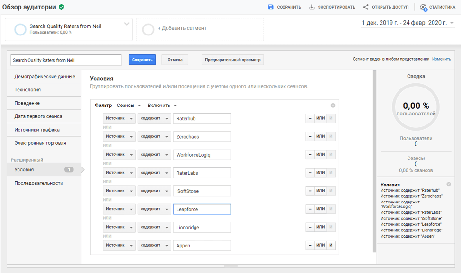
Task: Remove the Appen condition with minus button
Action: (310, 246)
